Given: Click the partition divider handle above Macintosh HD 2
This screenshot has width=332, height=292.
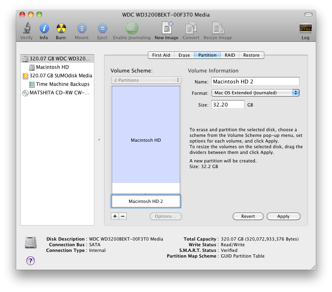Looking at the screenshot, I should tap(146, 194).
